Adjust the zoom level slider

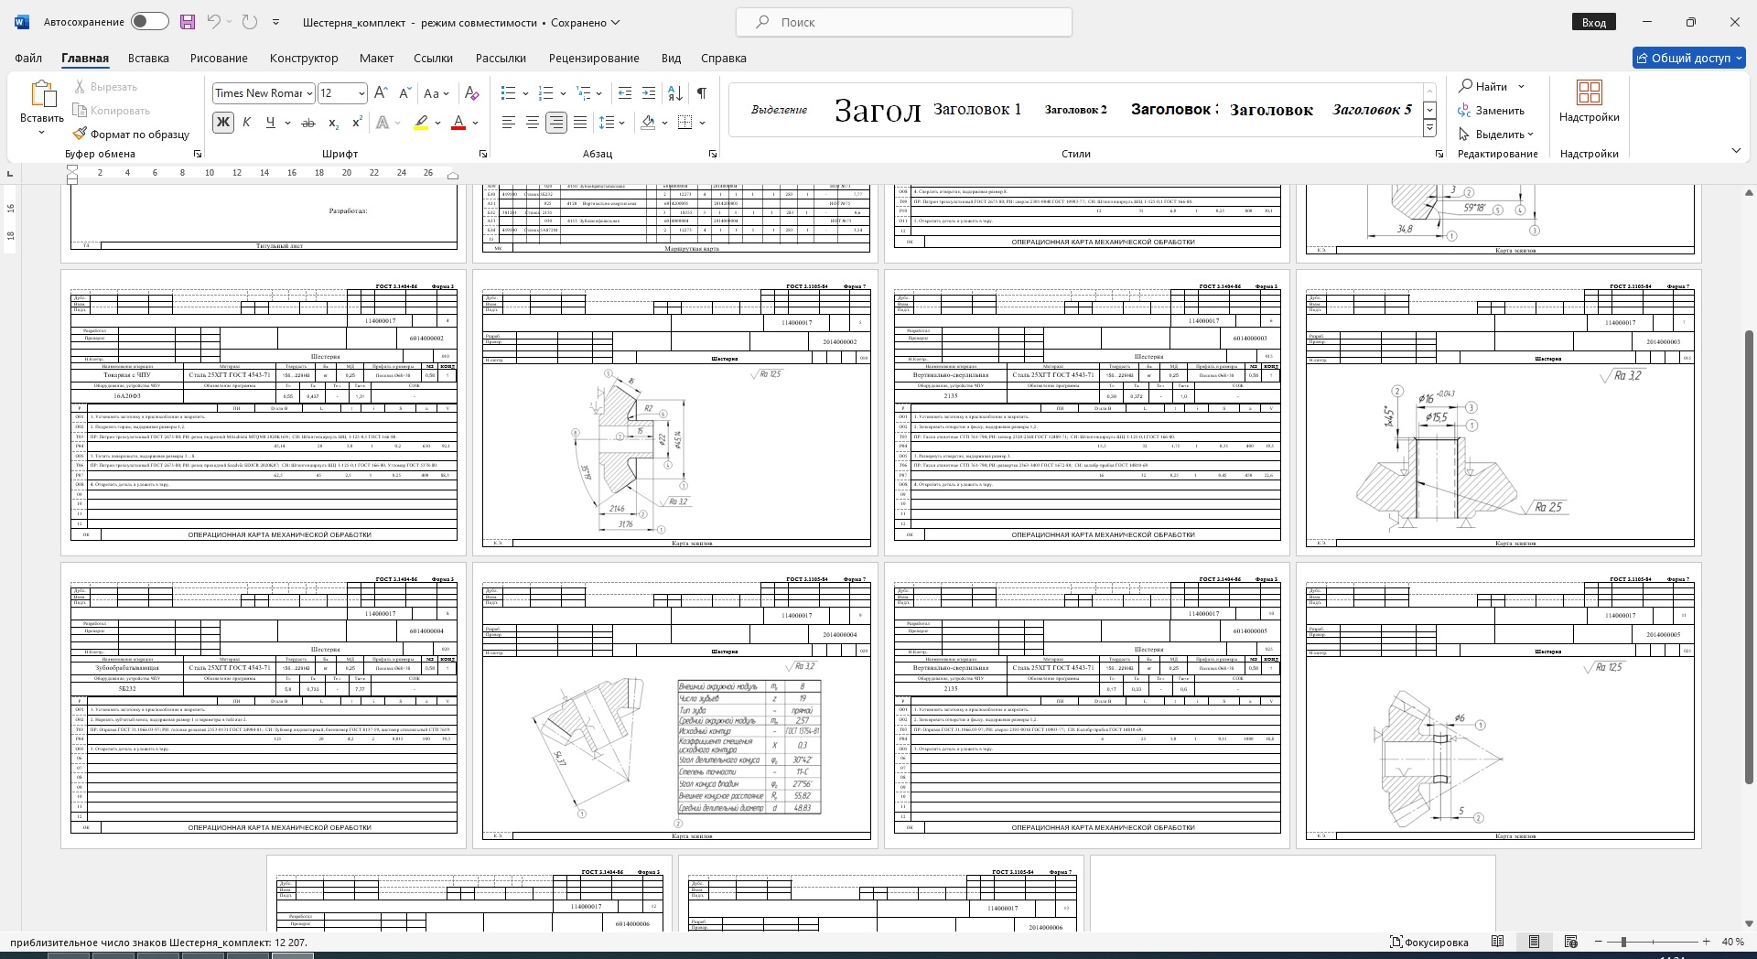[x=1623, y=942]
